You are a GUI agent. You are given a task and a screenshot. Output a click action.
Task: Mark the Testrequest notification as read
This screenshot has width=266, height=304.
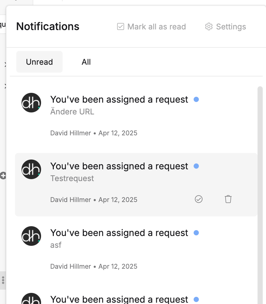click(199, 199)
